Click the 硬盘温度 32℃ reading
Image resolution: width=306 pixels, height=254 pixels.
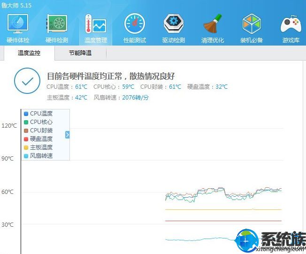(x=207, y=87)
